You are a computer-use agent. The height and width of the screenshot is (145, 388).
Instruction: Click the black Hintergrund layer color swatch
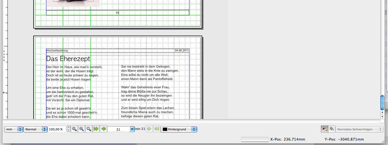pos(165,129)
